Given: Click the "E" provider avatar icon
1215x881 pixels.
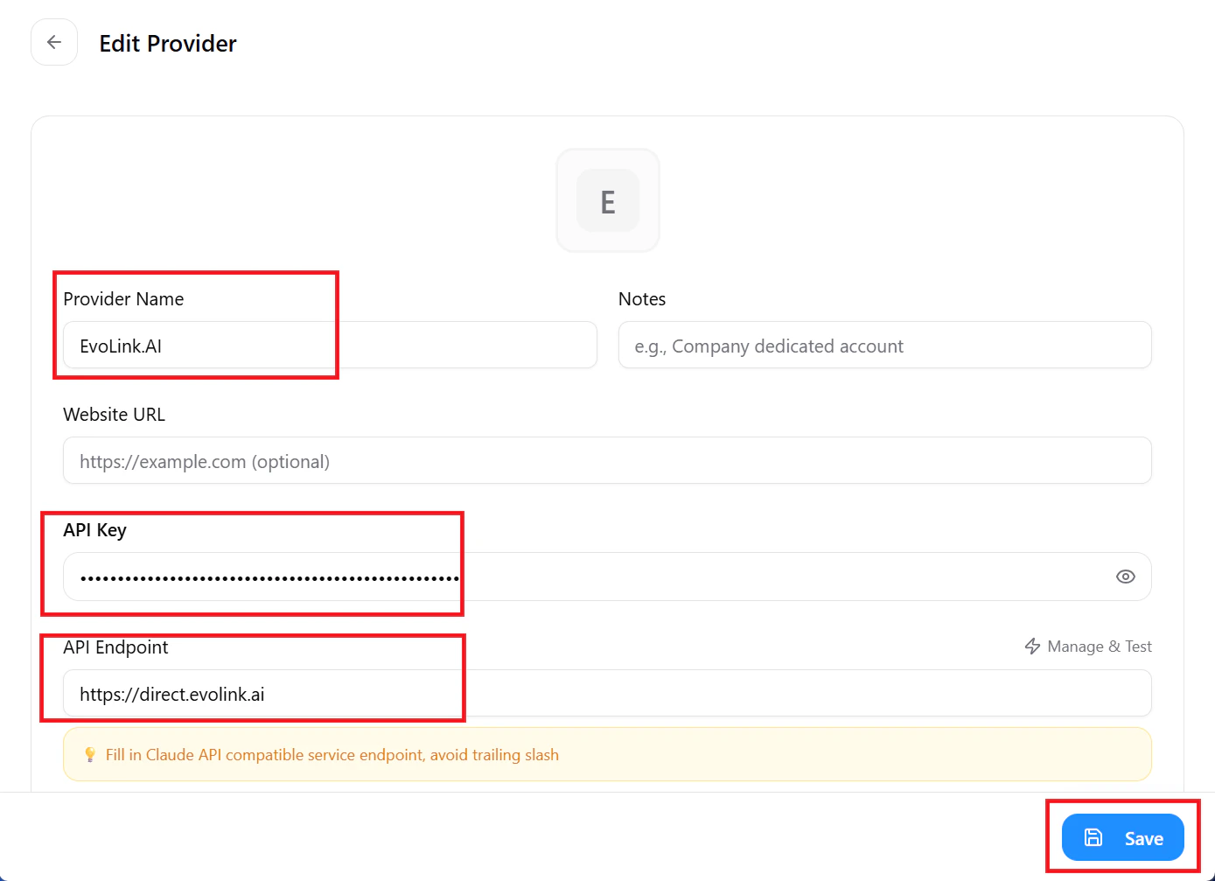Looking at the screenshot, I should 607,200.
